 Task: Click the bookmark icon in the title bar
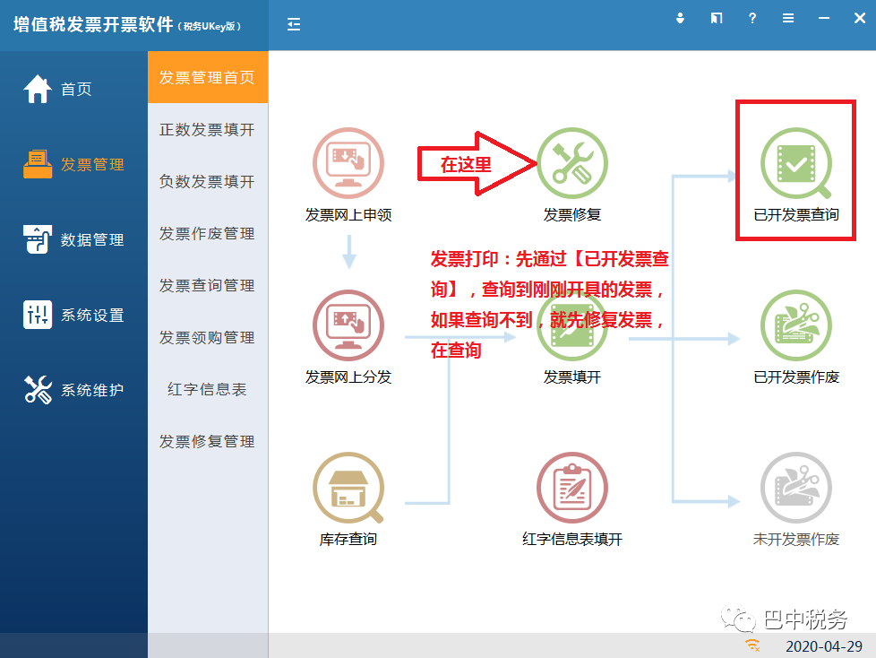coord(717,18)
